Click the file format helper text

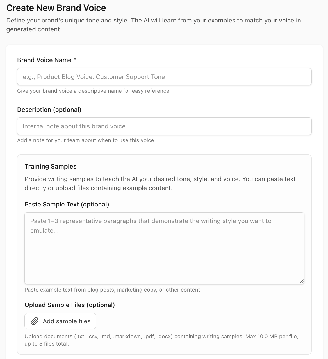coord(161,340)
